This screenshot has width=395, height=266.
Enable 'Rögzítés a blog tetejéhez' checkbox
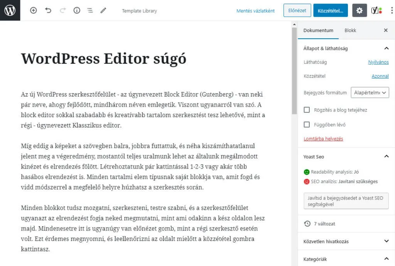point(307,110)
